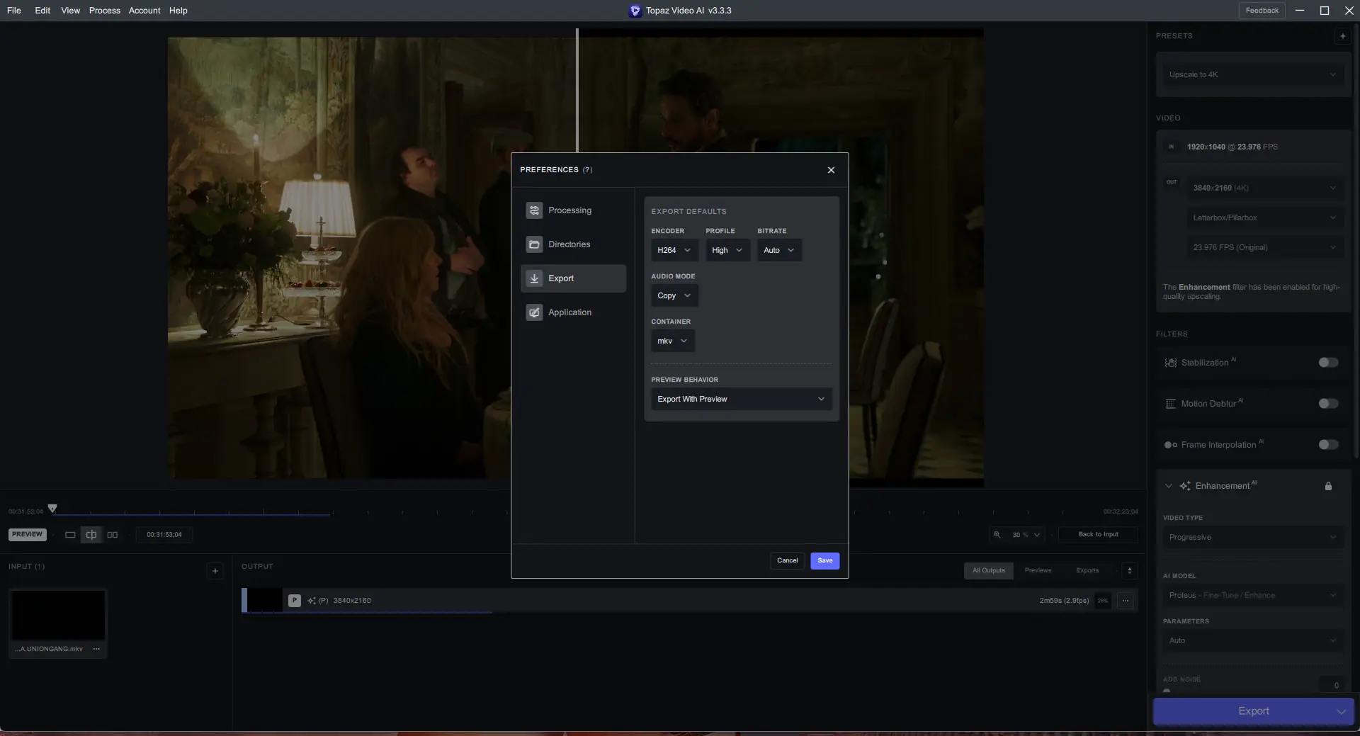
Task: Click the Motion Deblur filter icon
Action: coord(1170,404)
